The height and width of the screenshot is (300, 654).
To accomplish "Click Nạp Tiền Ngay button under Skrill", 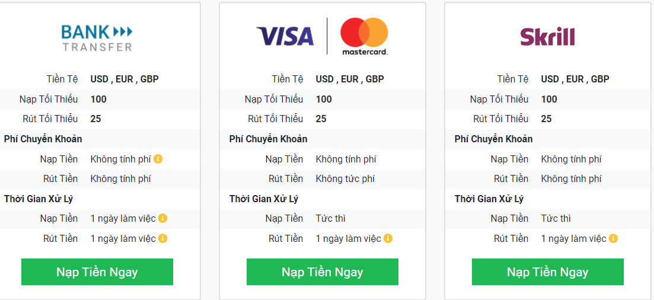I will click(548, 272).
